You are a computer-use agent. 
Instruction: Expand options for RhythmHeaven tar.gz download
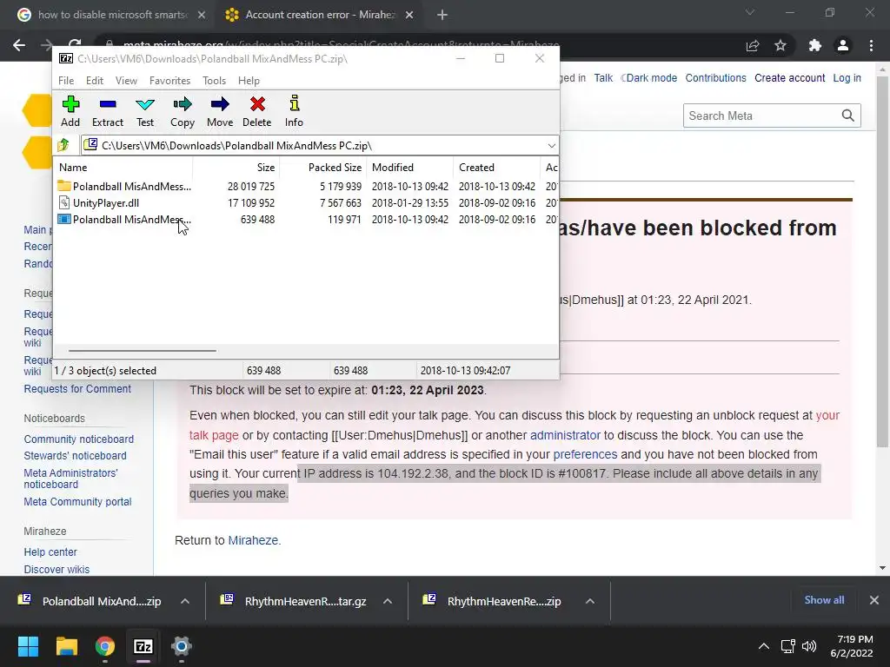tap(388, 601)
